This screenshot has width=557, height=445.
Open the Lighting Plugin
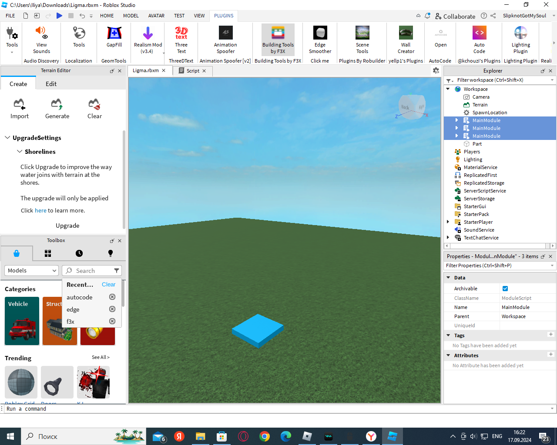pos(520,40)
